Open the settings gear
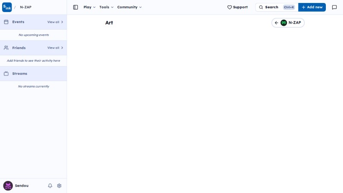The width and height of the screenshot is (343, 193). click(x=59, y=186)
